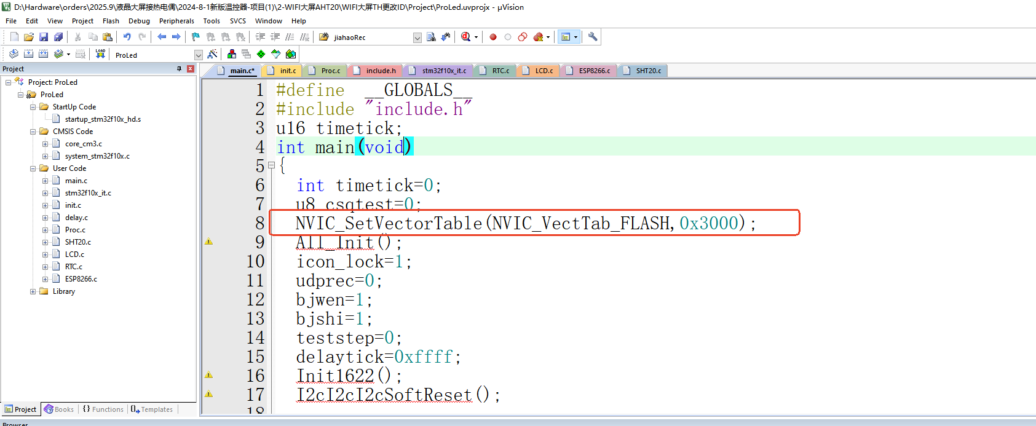Click the Cut scissors icon
This screenshot has height=426, width=1036.
78,37
